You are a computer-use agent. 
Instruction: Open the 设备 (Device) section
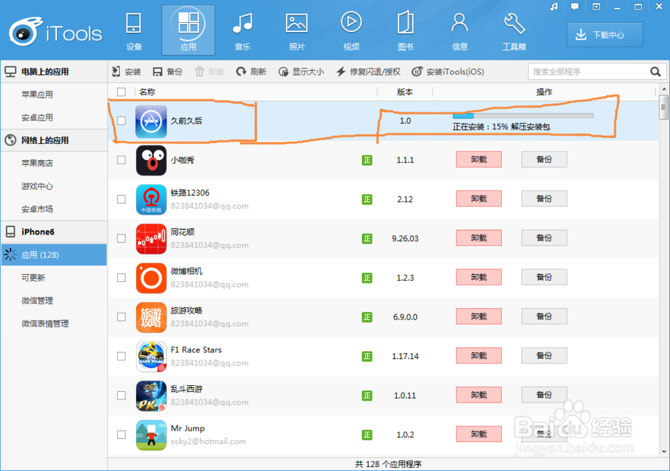[x=134, y=31]
